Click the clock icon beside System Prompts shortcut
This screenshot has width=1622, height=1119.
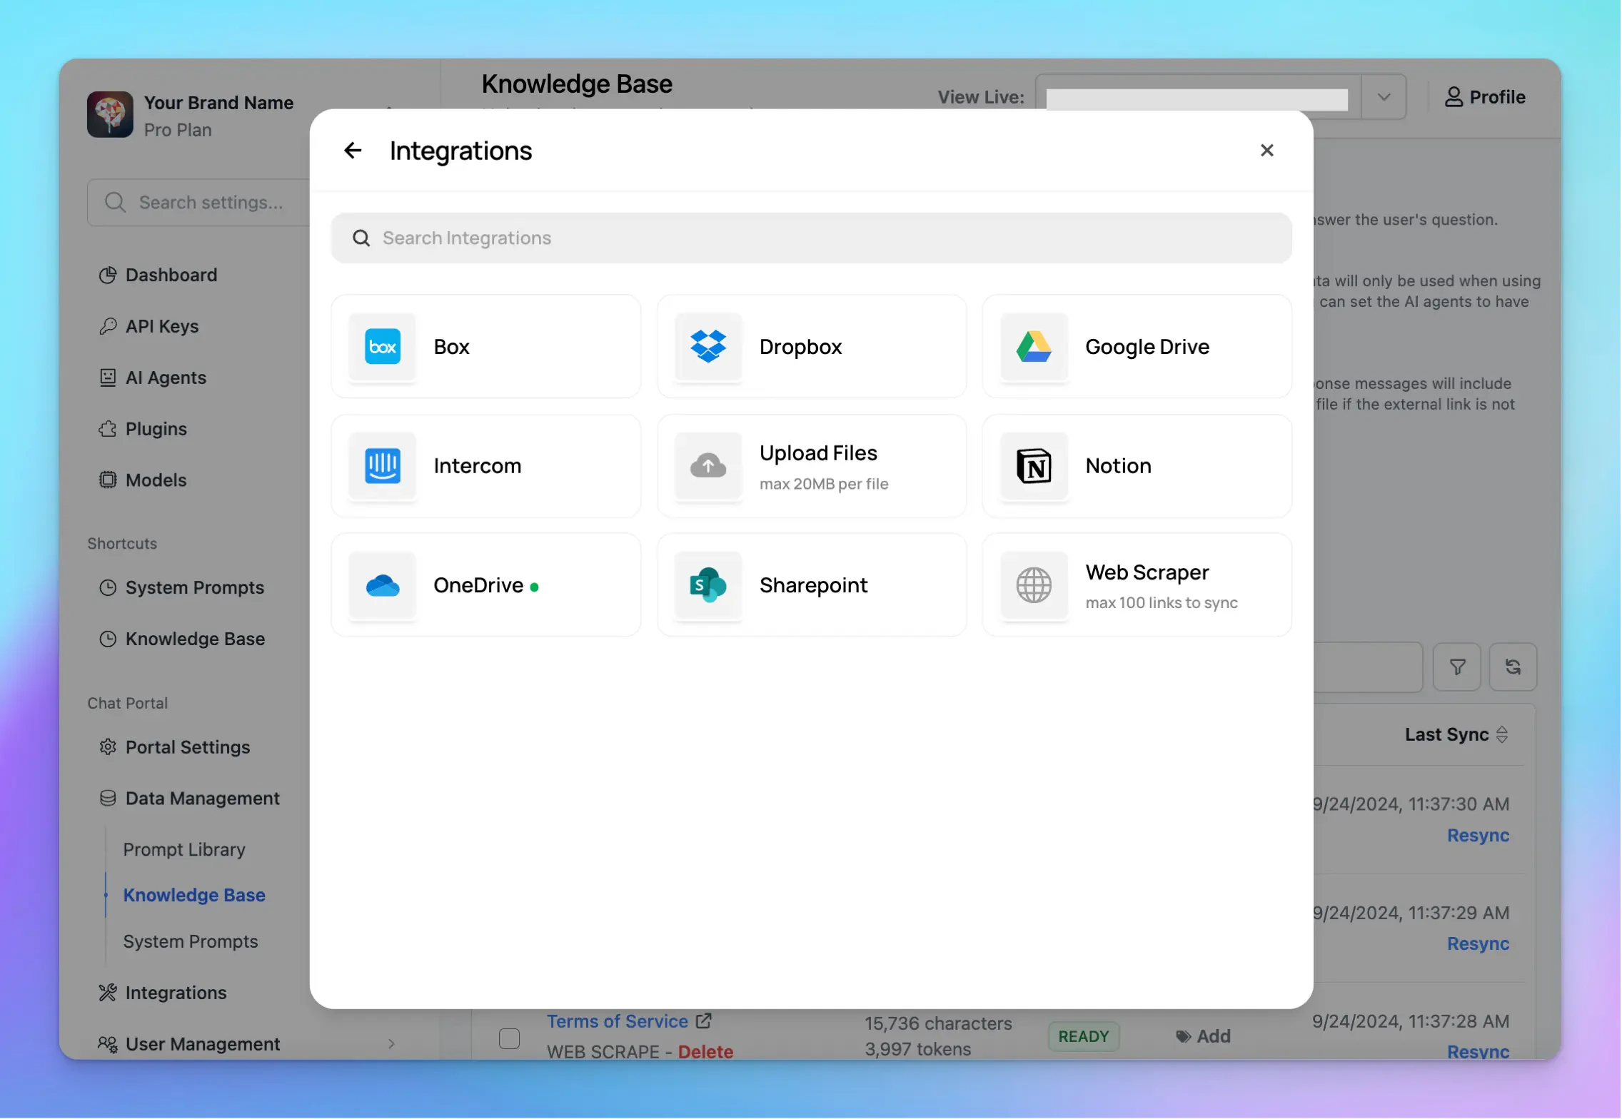(108, 588)
